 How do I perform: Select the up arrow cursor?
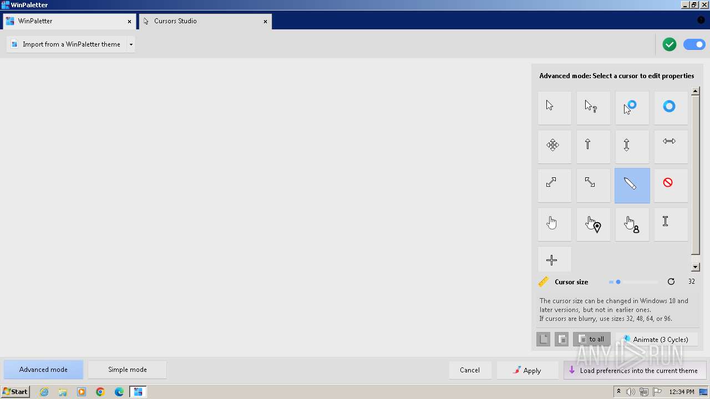pyautogui.click(x=593, y=147)
